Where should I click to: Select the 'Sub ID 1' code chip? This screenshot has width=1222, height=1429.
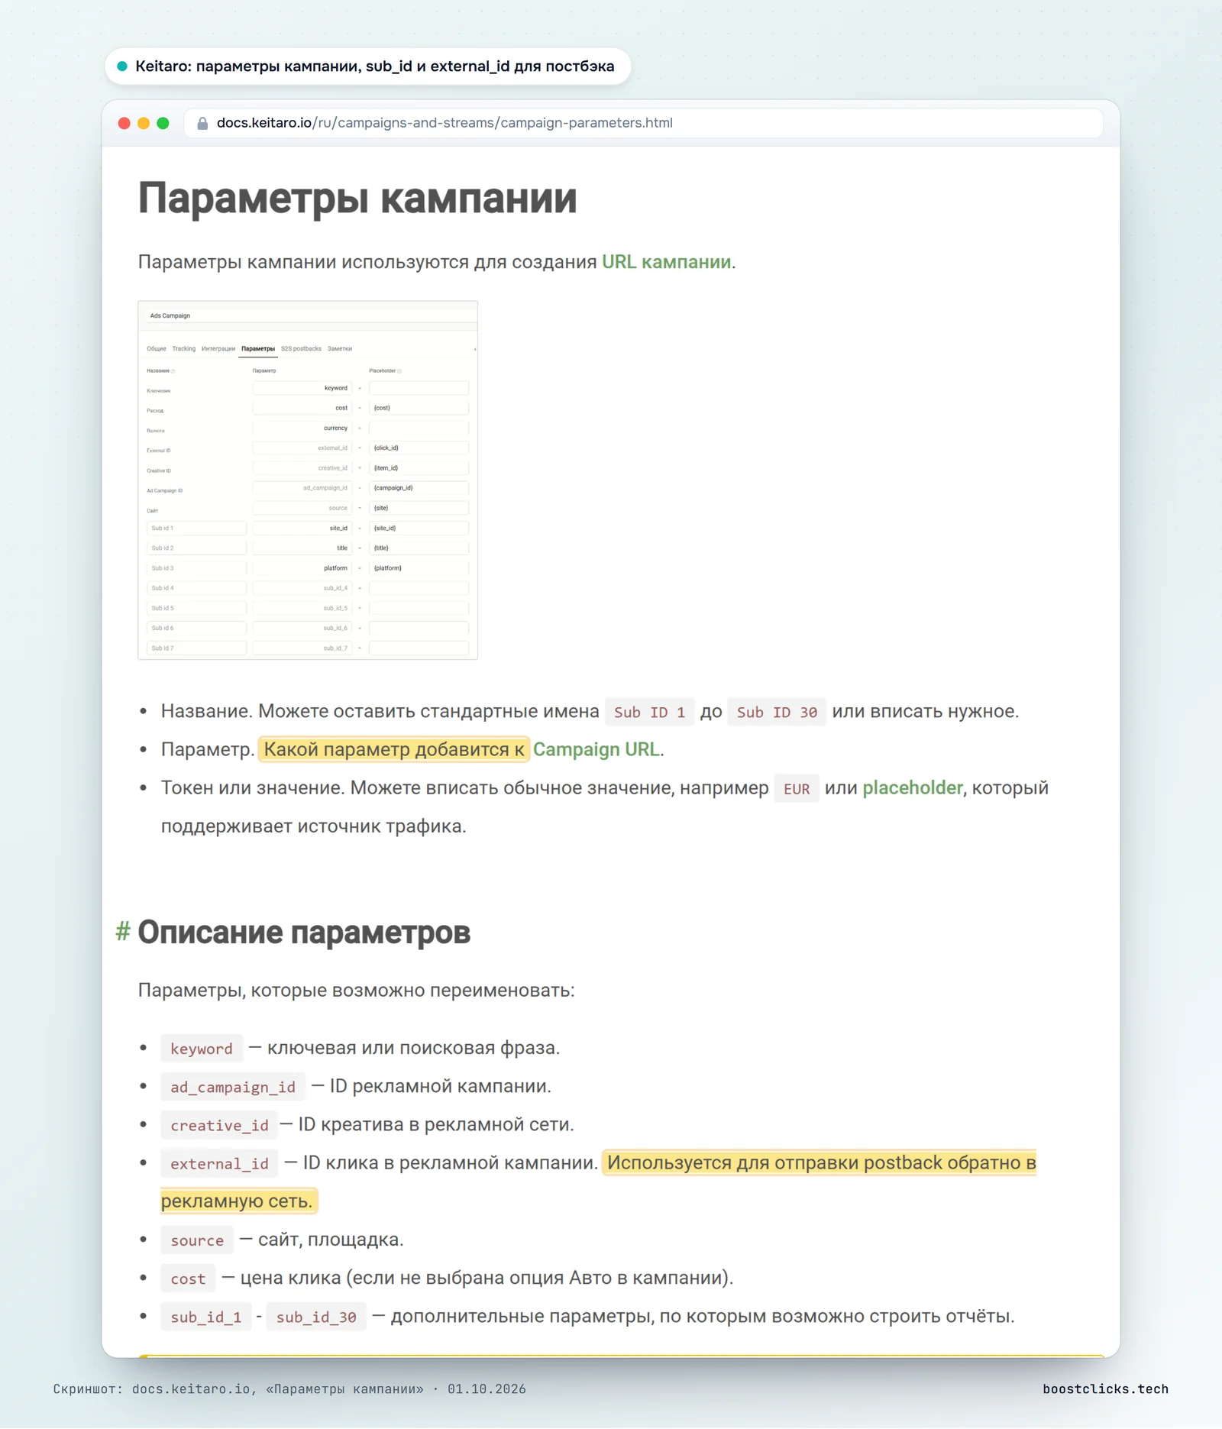click(649, 712)
